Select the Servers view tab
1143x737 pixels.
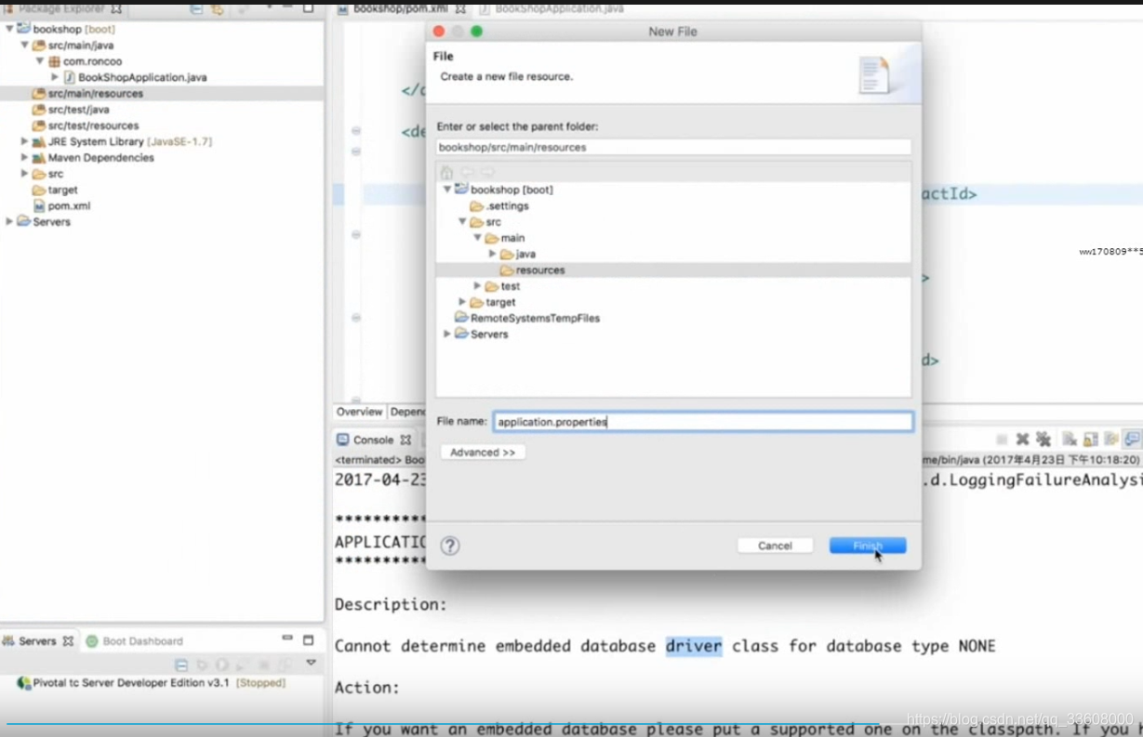point(37,641)
